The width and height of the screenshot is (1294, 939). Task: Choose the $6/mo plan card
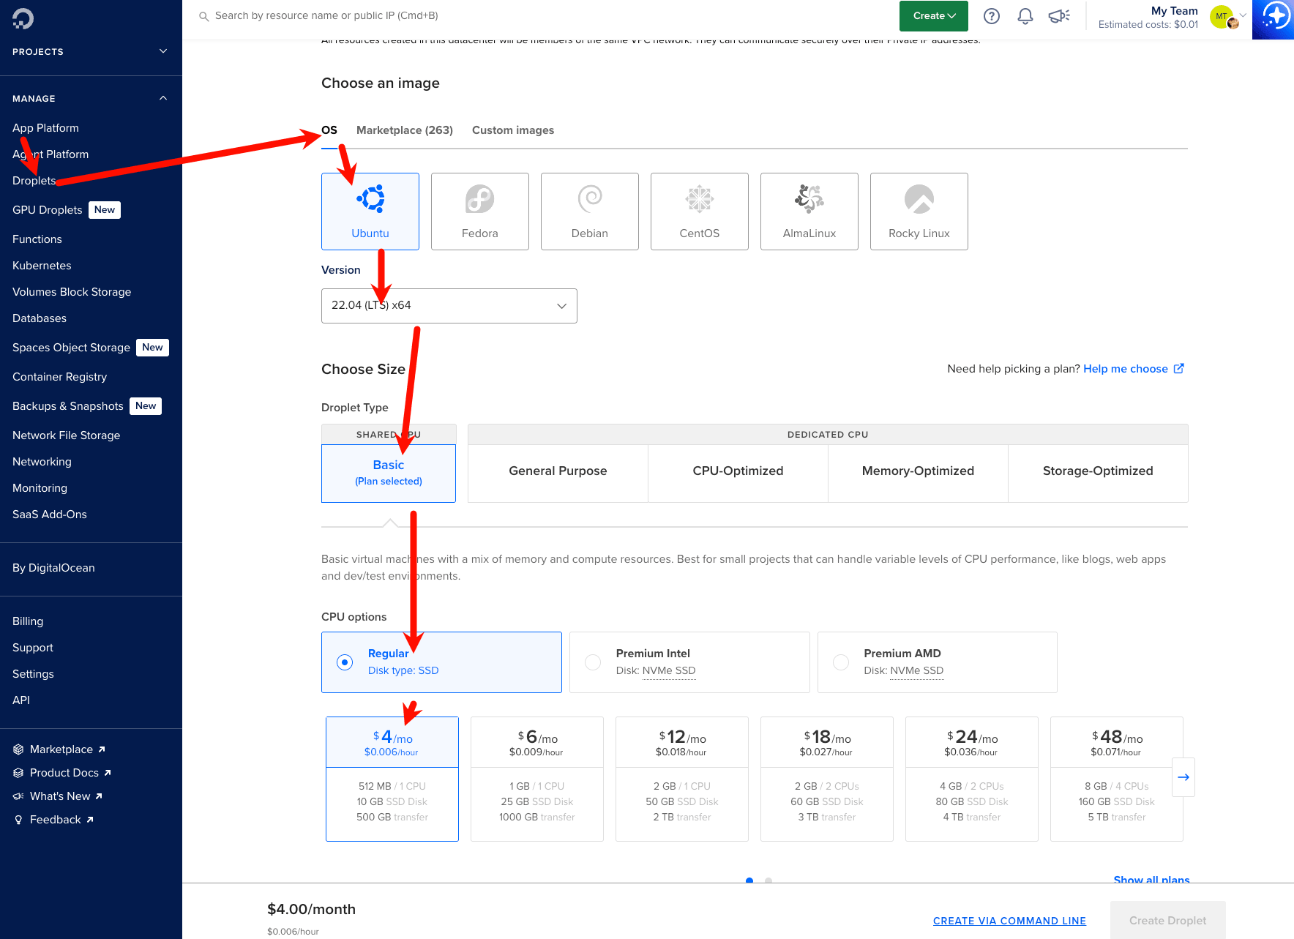[x=537, y=779]
